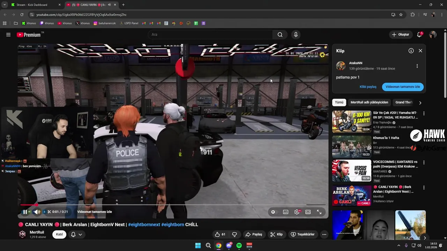The image size is (447, 251).
Task: Open more options for CANLI YAYIN suggestion
Action: (x=424, y=188)
